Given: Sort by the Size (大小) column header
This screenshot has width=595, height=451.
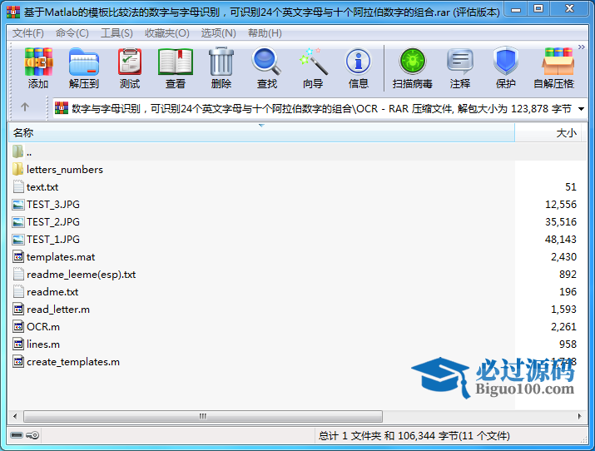Looking at the screenshot, I should point(566,132).
